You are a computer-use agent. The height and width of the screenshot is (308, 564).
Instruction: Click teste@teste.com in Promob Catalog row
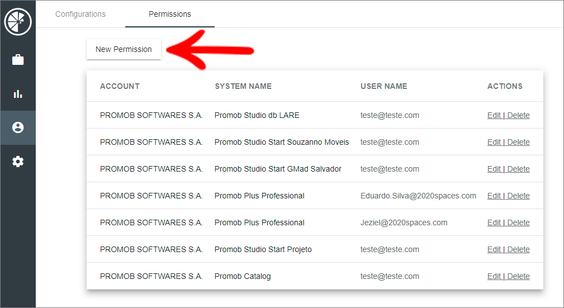click(390, 276)
